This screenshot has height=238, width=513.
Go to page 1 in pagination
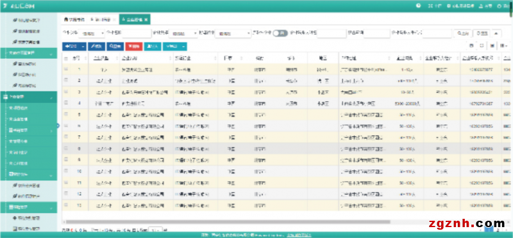tap(489, 230)
